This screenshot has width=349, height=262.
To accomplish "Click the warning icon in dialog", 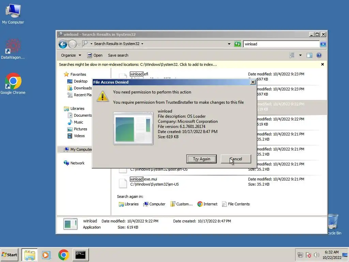I will pyautogui.click(x=102, y=96).
